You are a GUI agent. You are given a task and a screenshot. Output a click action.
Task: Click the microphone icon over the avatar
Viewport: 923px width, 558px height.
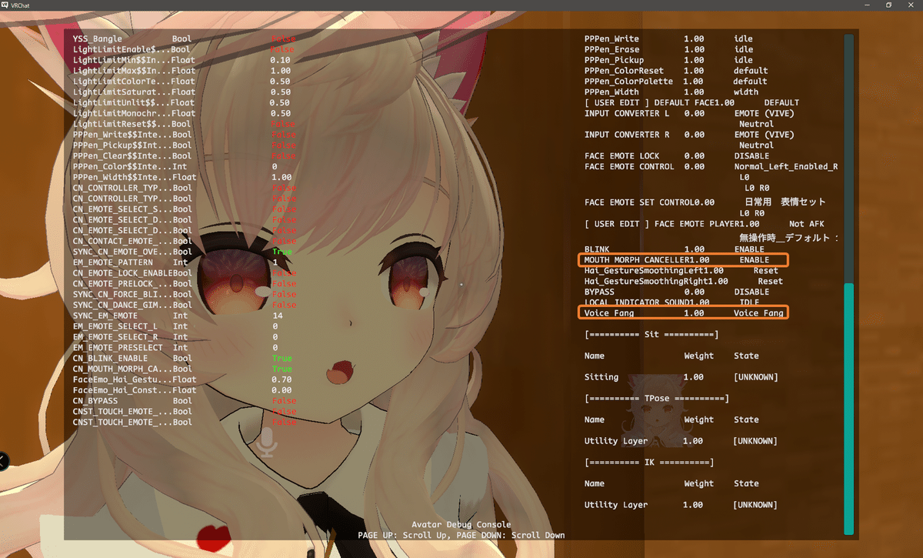point(268,442)
